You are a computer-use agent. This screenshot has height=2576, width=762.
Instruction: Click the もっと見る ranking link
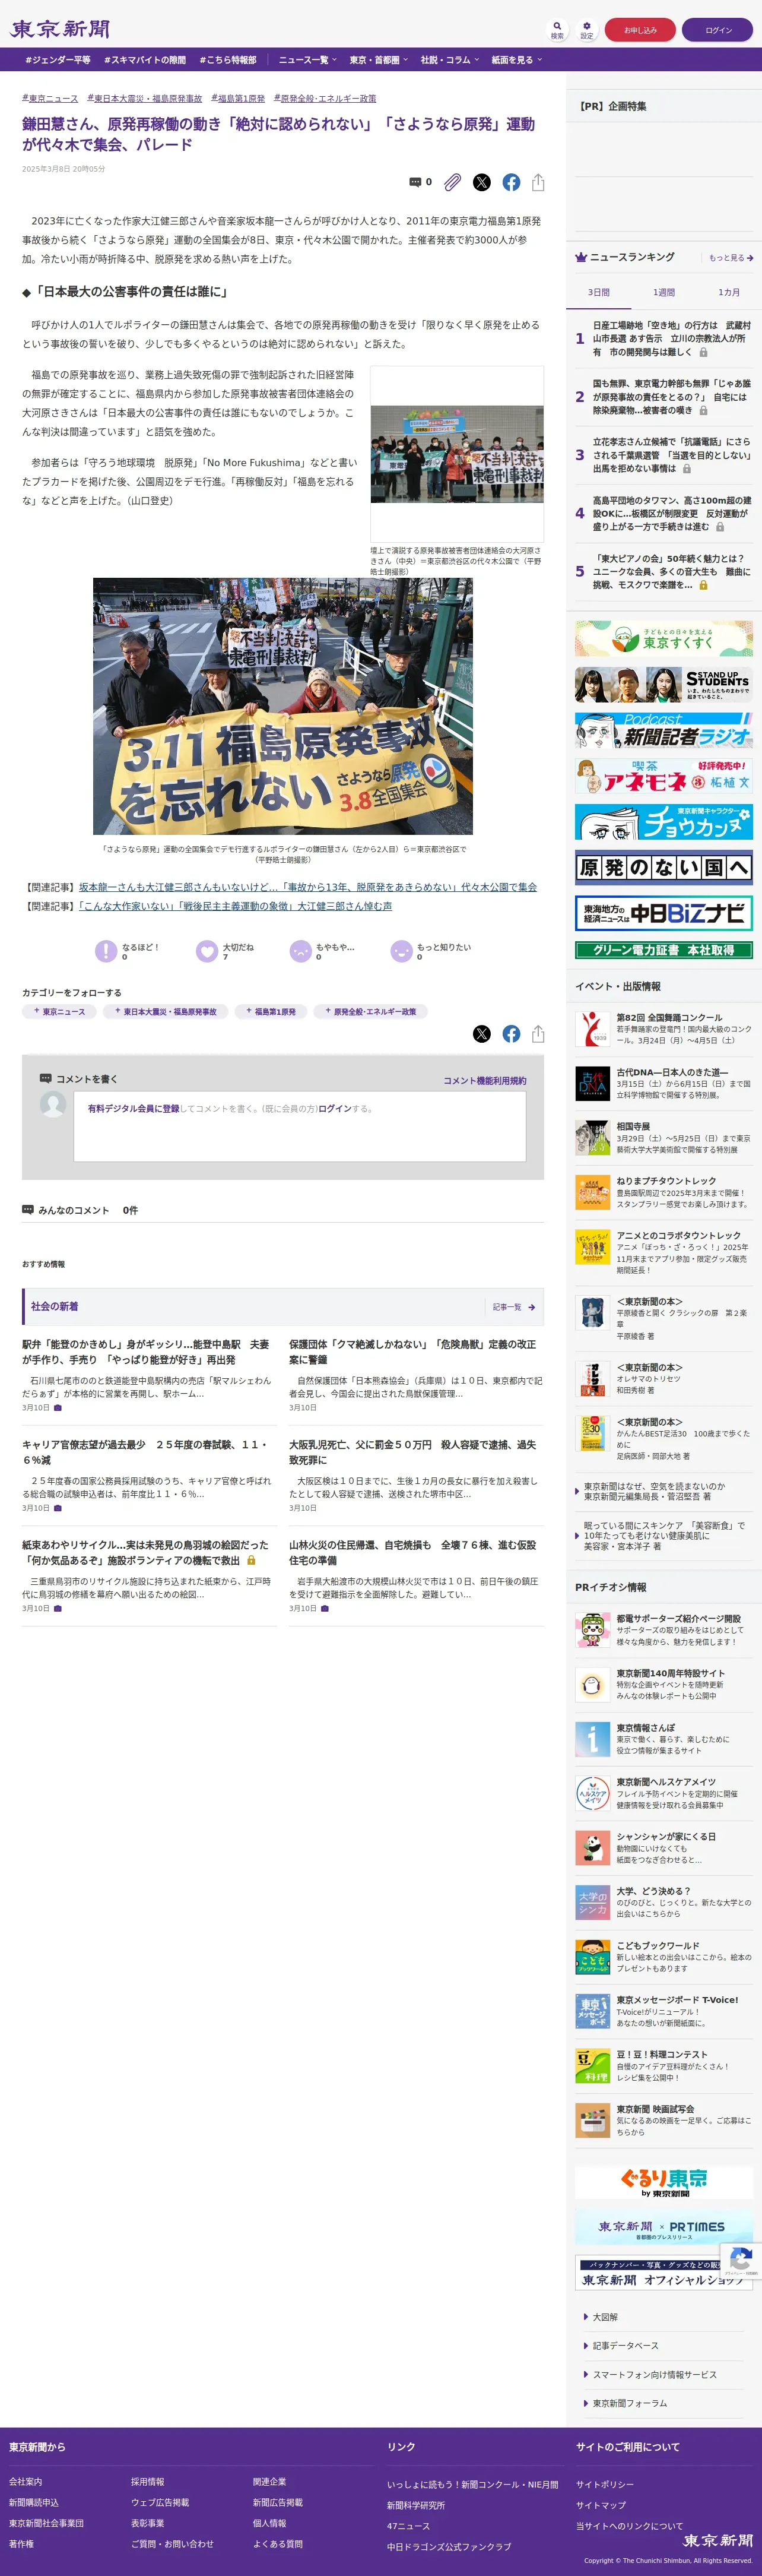point(731,258)
